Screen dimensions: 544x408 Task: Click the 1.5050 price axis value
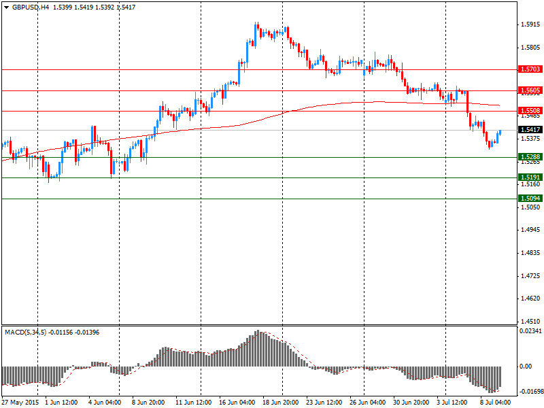tap(531, 207)
